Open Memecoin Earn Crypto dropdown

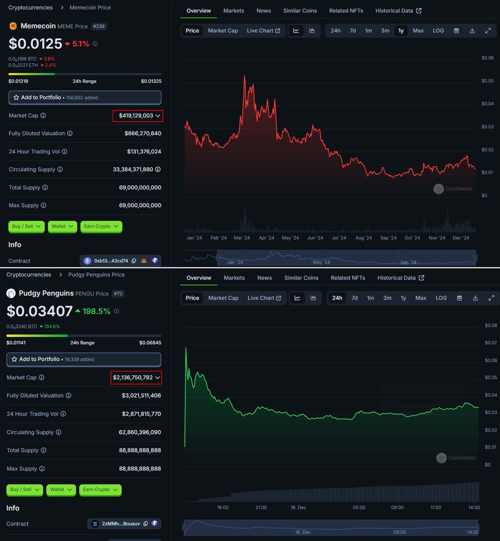[101, 226]
